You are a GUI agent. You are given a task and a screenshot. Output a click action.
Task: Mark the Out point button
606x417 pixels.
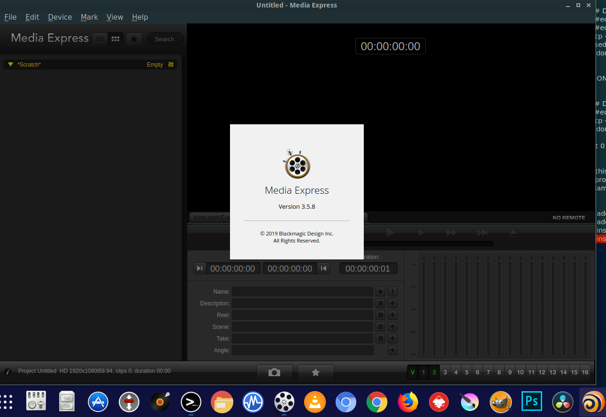click(323, 268)
